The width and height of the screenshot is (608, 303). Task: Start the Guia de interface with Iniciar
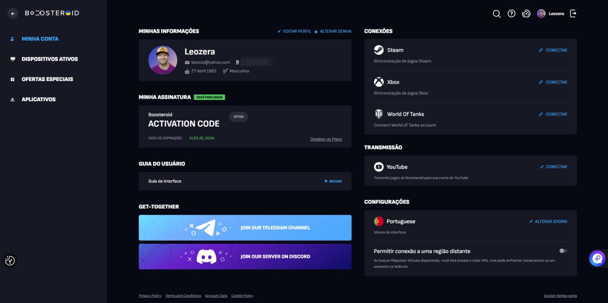[x=333, y=181]
